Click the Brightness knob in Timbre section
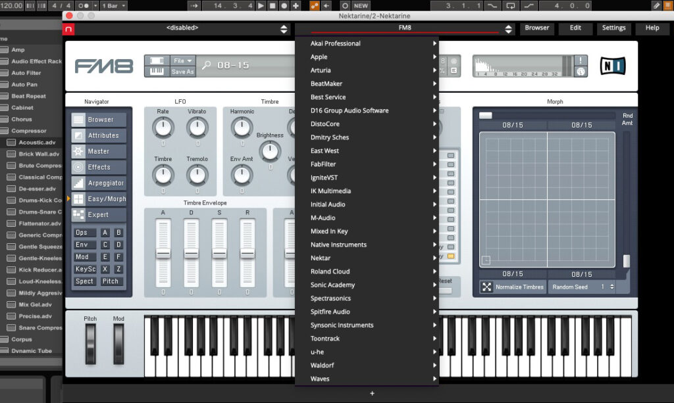The height and width of the screenshot is (403, 674). (x=270, y=151)
